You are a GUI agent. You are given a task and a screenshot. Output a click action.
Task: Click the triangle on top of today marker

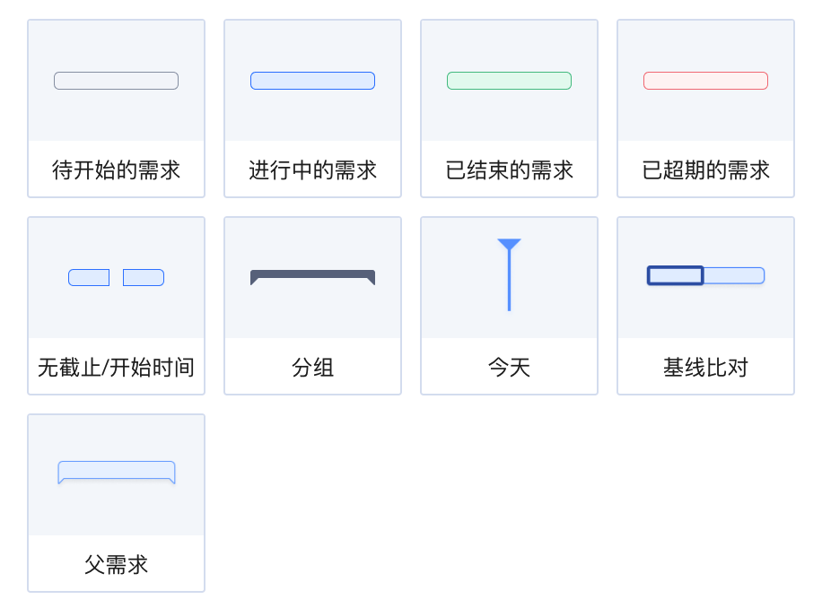(x=509, y=244)
